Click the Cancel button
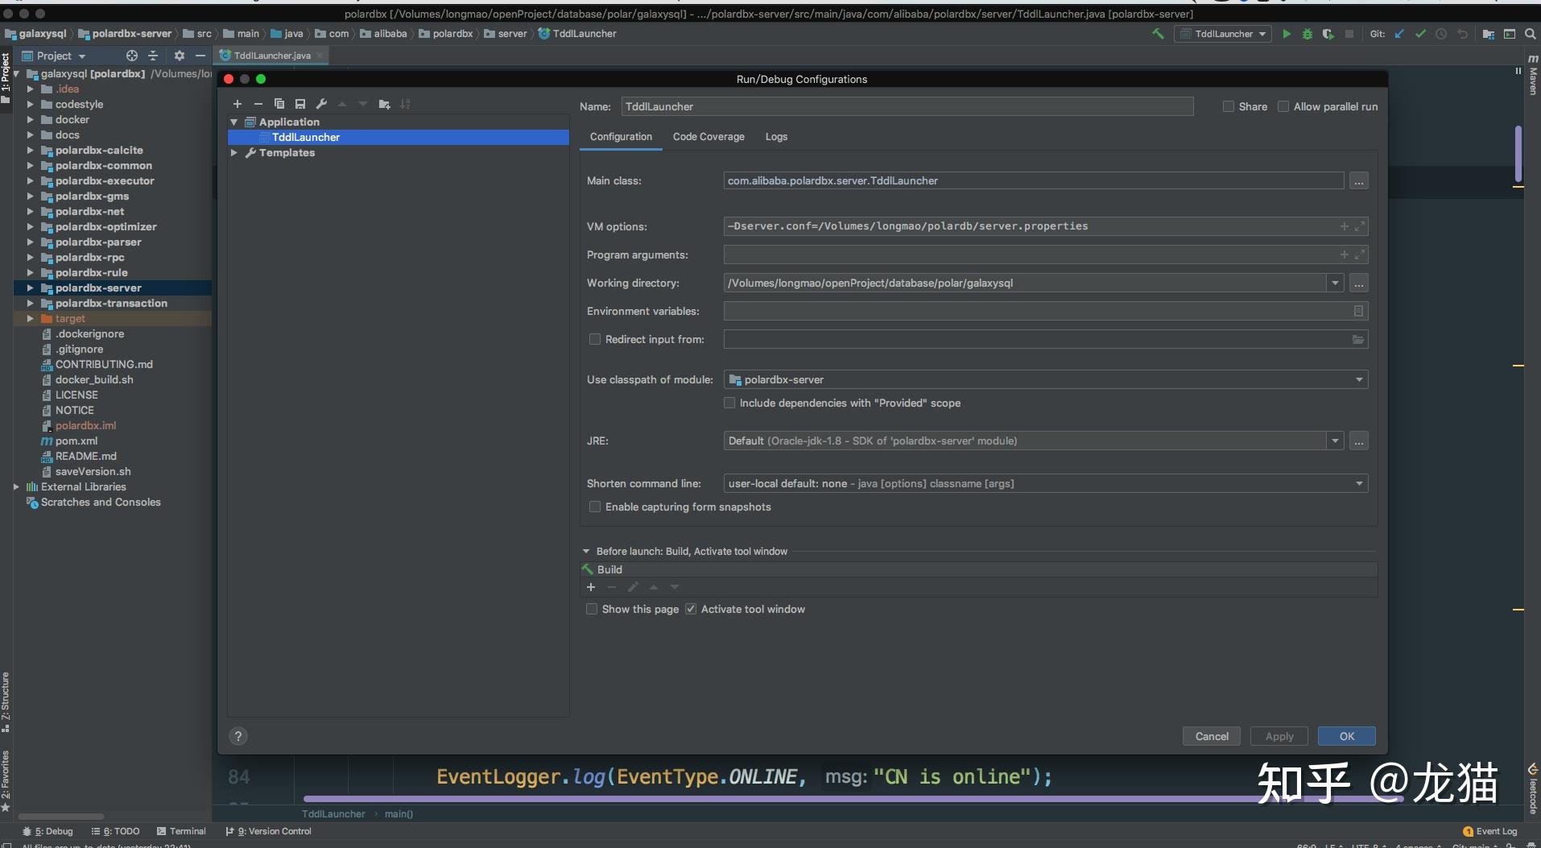This screenshot has height=848, width=1541. pyautogui.click(x=1212, y=736)
